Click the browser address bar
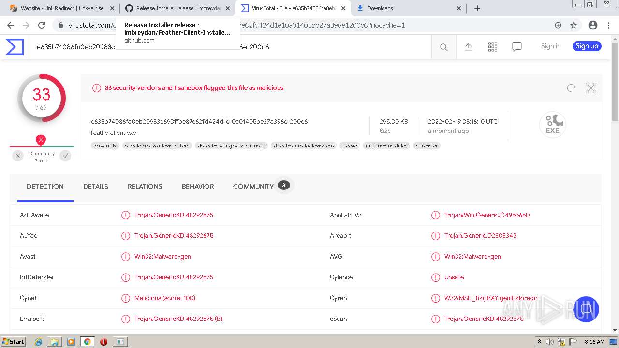The height and width of the screenshot is (348, 619). click(309, 25)
